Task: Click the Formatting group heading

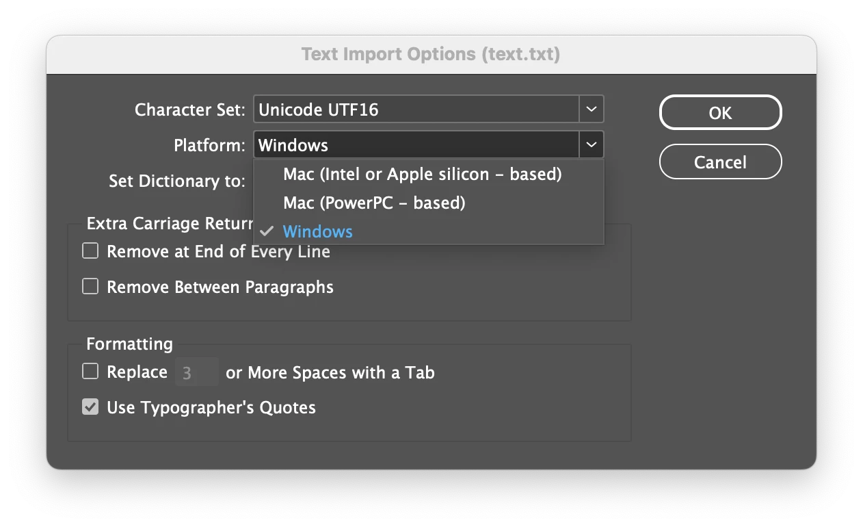Action: click(x=129, y=344)
